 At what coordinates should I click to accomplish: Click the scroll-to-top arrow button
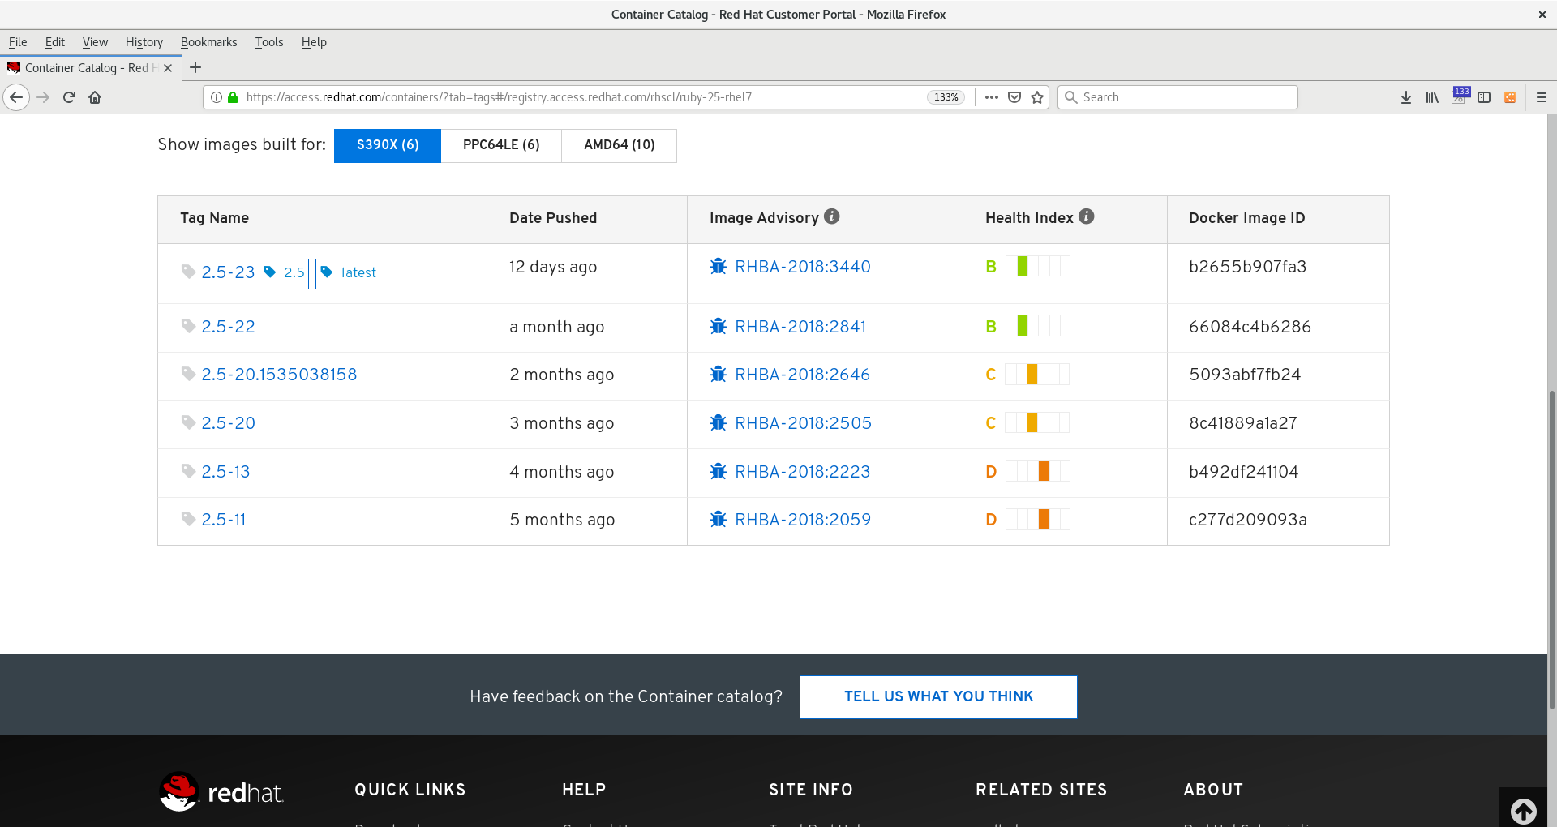(x=1523, y=810)
